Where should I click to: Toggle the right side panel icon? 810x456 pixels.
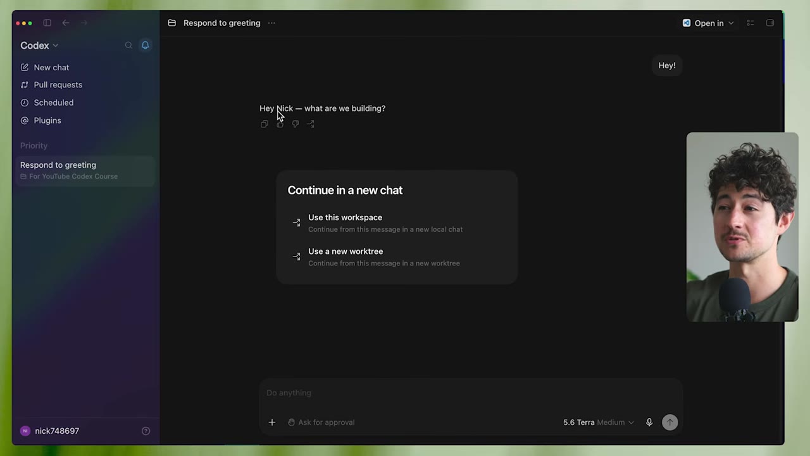(770, 23)
